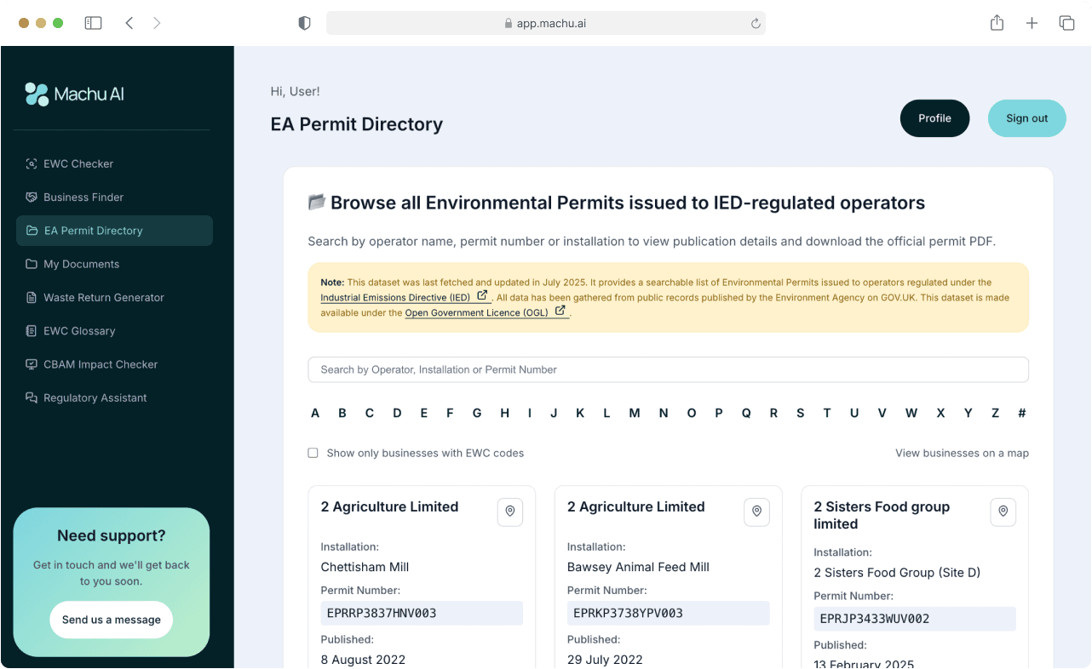Filter directory by letter Z
This screenshot has height=669, width=1092.
click(x=995, y=413)
